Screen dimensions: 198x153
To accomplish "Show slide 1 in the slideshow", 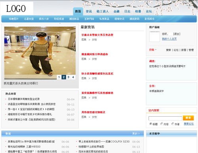I will click(x=59, y=77).
